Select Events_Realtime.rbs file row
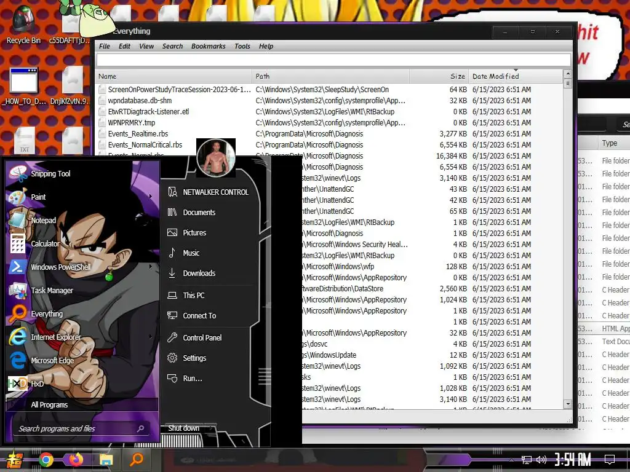 coord(330,133)
